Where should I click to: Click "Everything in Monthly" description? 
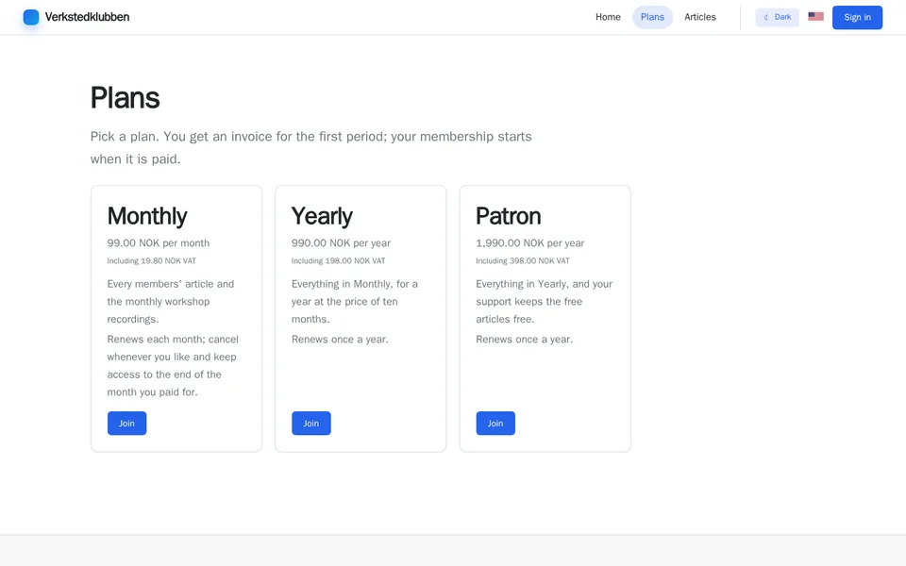(x=355, y=302)
